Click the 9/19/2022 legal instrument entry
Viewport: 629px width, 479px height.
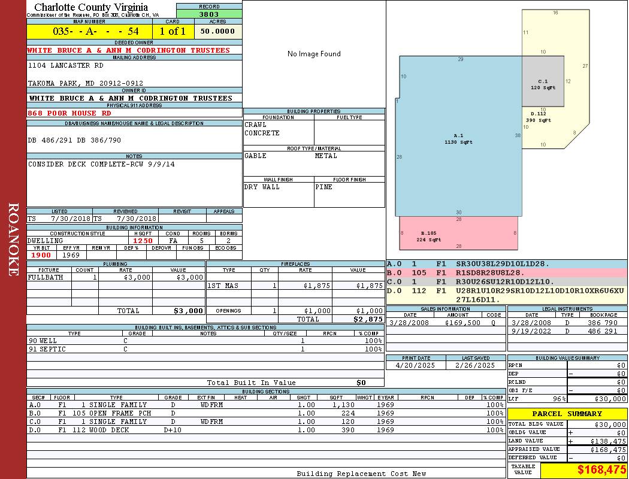point(567,331)
